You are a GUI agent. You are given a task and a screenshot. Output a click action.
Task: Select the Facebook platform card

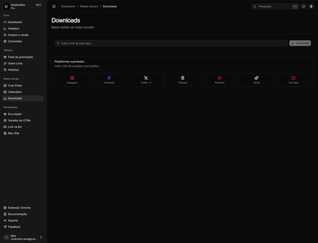coord(109,80)
